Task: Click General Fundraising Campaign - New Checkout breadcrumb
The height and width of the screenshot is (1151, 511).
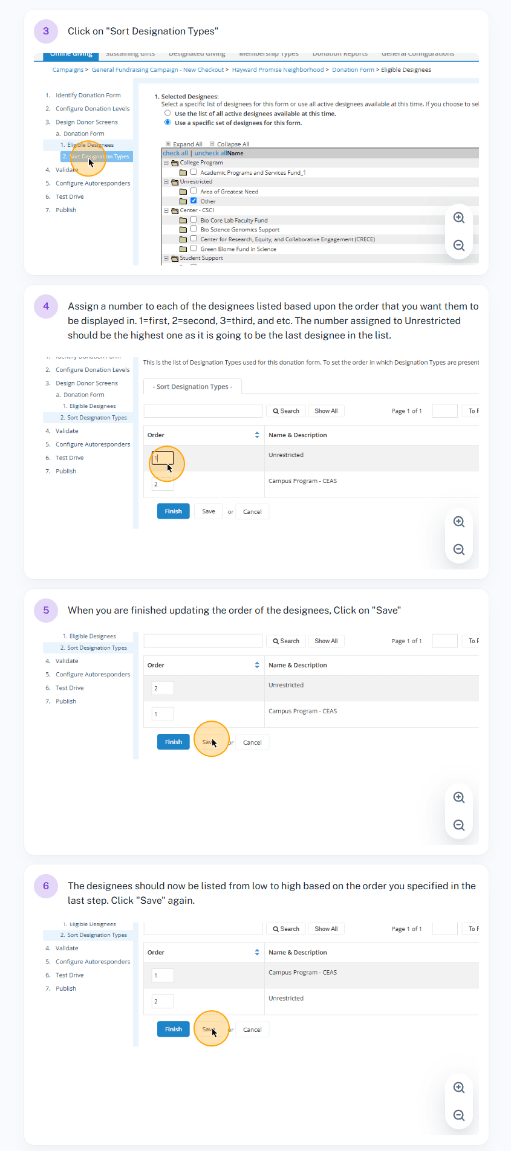Action: [x=158, y=70]
